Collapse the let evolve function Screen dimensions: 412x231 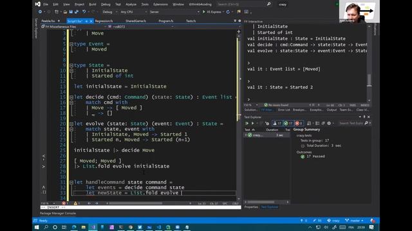71,124
